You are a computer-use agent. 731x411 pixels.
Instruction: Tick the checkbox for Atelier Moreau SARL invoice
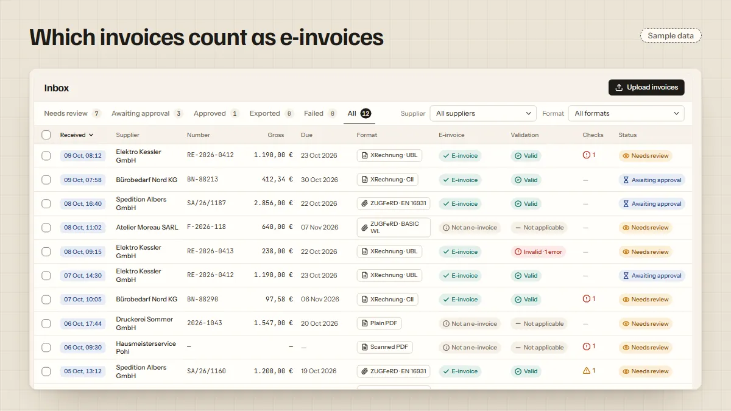point(46,228)
